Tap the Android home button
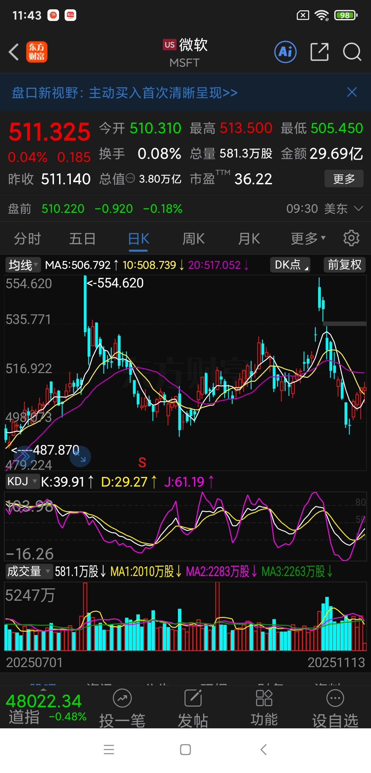The height and width of the screenshot is (773, 371). tap(185, 749)
